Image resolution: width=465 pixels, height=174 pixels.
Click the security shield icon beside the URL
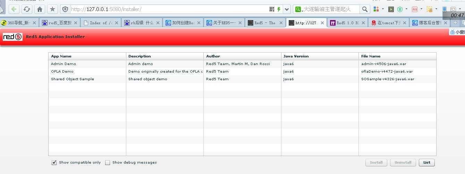[x=65, y=9]
